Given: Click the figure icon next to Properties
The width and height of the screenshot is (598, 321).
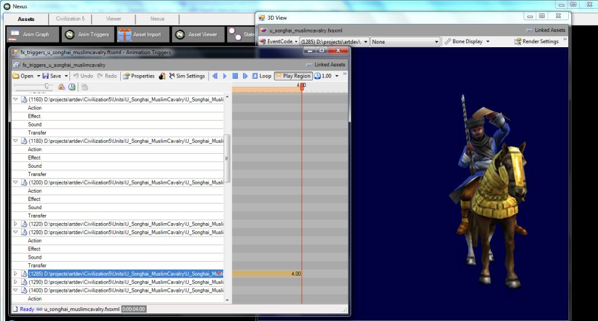Looking at the screenshot, I should [x=162, y=76].
